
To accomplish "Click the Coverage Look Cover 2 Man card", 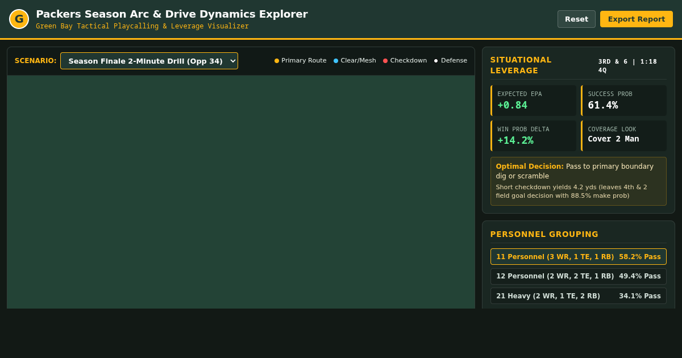I will tap(623, 136).
